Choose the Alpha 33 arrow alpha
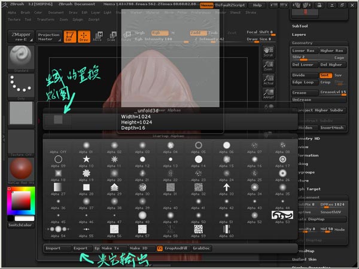359x269 pixels. coord(226,187)
